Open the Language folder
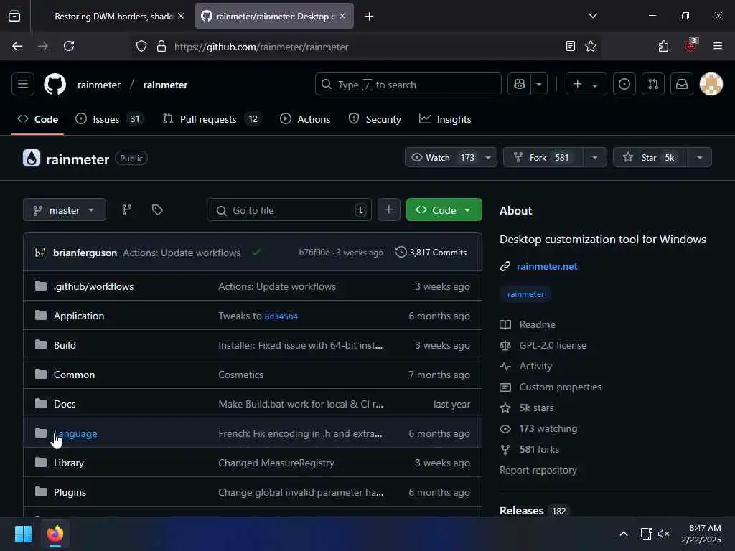 (x=75, y=433)
